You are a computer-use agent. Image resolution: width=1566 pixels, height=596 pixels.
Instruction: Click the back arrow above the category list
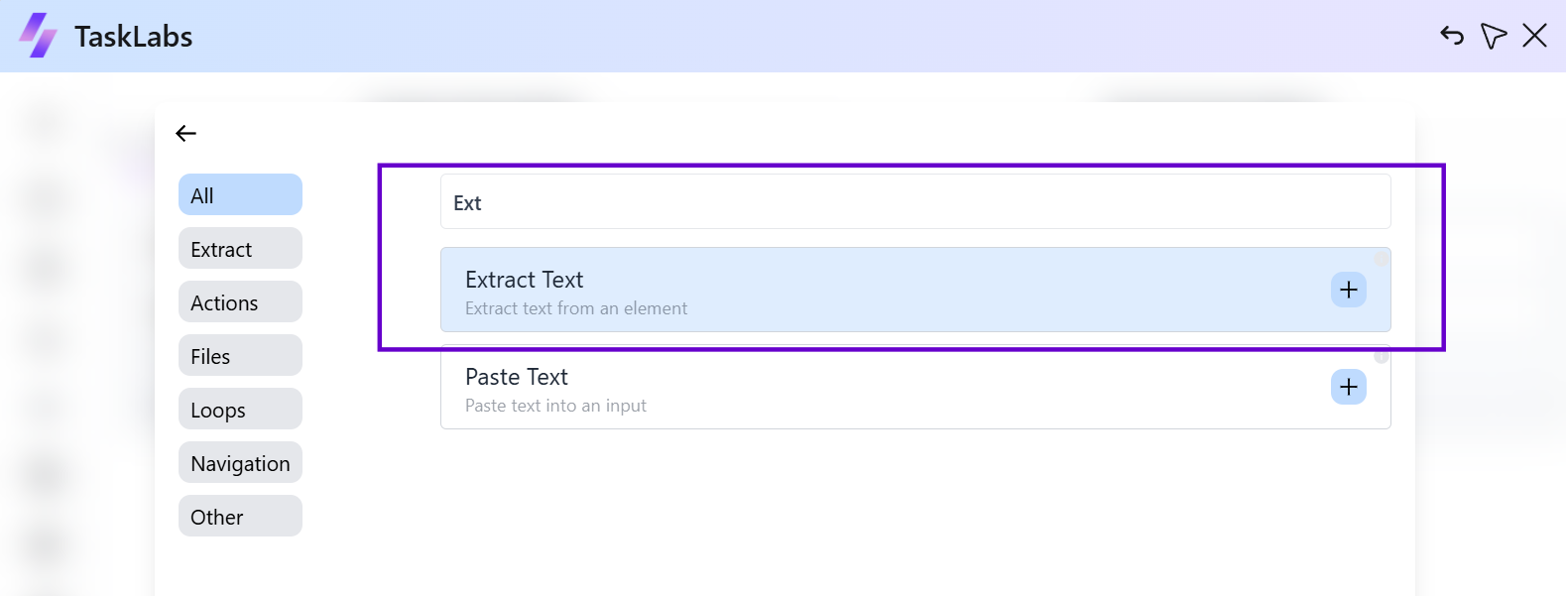pos(185,133)
